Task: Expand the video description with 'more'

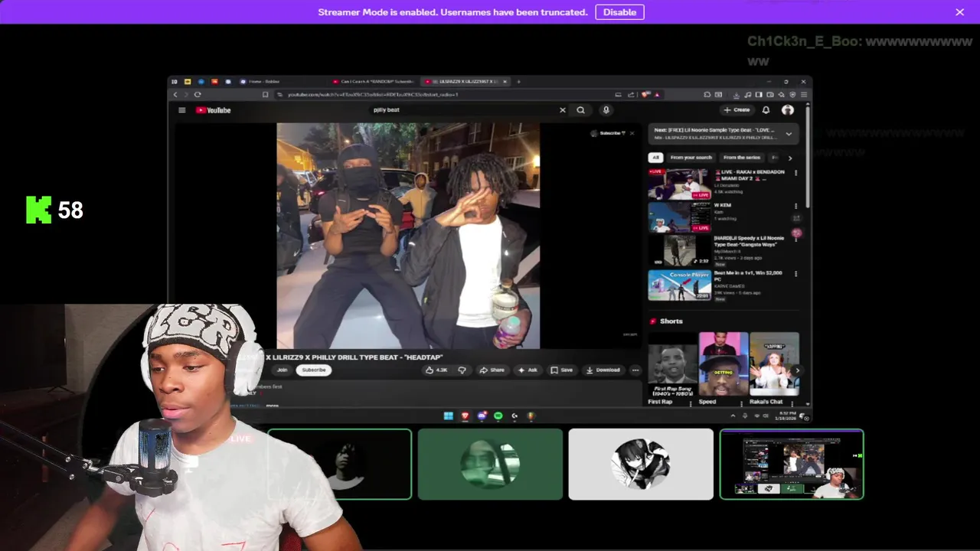Action: click(272, 406)
